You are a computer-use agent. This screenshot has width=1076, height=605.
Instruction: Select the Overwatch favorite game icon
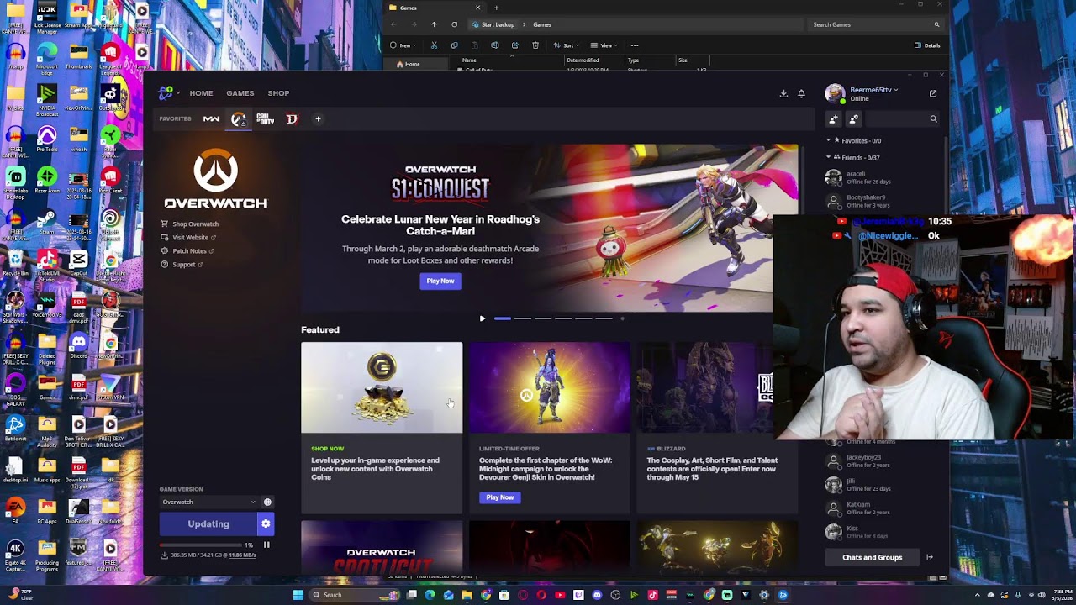tap(239, 119)
